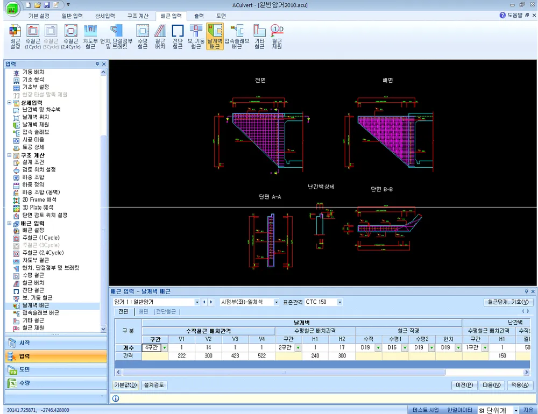
Task: Go to the previous culvert with left arrow
Action: click(x=204, y=302)
